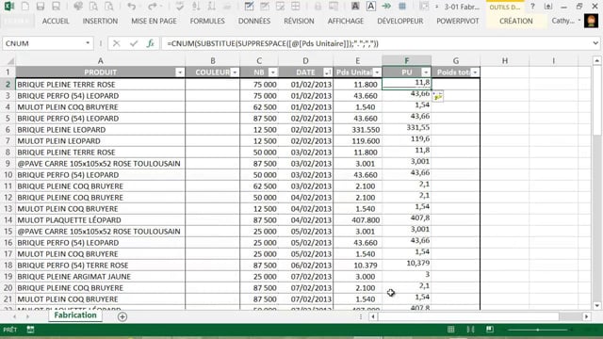The height and width of the screenshot is (339, 603).
Task: Open Insert Function fx dialog
Action: (151, 43)
